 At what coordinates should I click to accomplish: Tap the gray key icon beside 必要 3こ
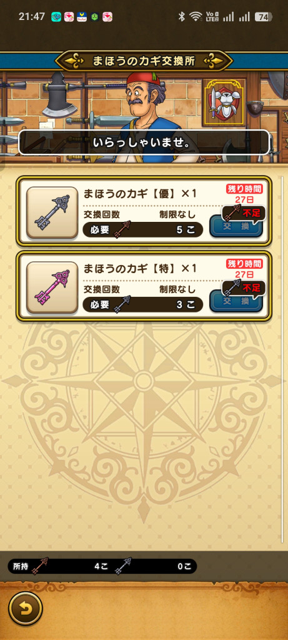[x=122, y=304]
